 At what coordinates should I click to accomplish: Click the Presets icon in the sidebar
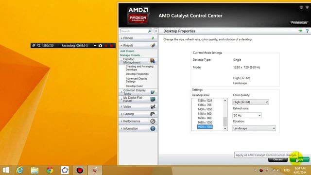click(153, 45)
